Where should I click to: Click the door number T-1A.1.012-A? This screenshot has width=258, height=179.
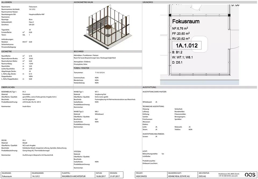click(100, 72)
